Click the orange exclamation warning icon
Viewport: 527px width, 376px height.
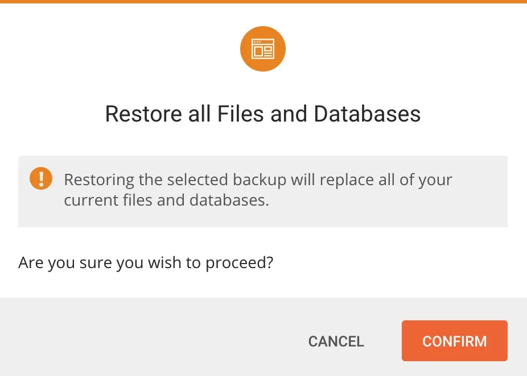40,179
